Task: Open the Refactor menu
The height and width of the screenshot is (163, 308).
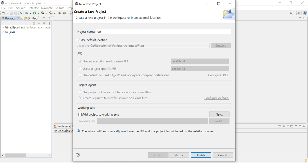Action: (33, 8)
